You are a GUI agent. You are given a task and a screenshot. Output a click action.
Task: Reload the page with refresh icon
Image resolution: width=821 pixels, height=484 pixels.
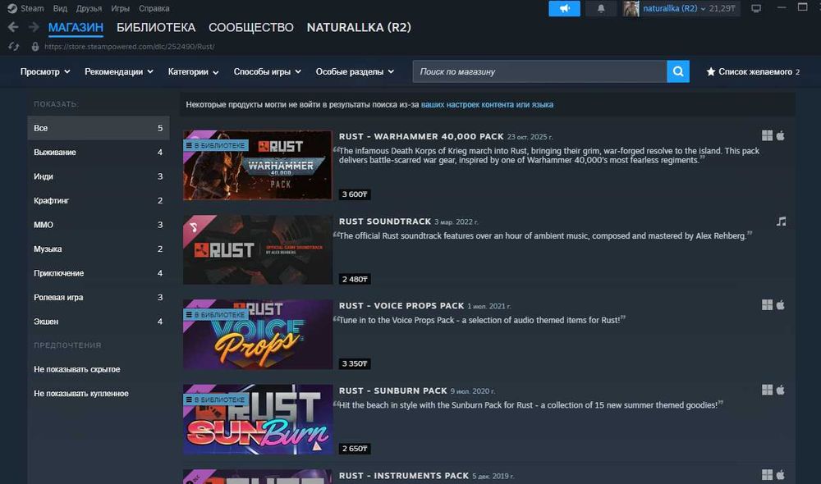click(x=14, y=47)
